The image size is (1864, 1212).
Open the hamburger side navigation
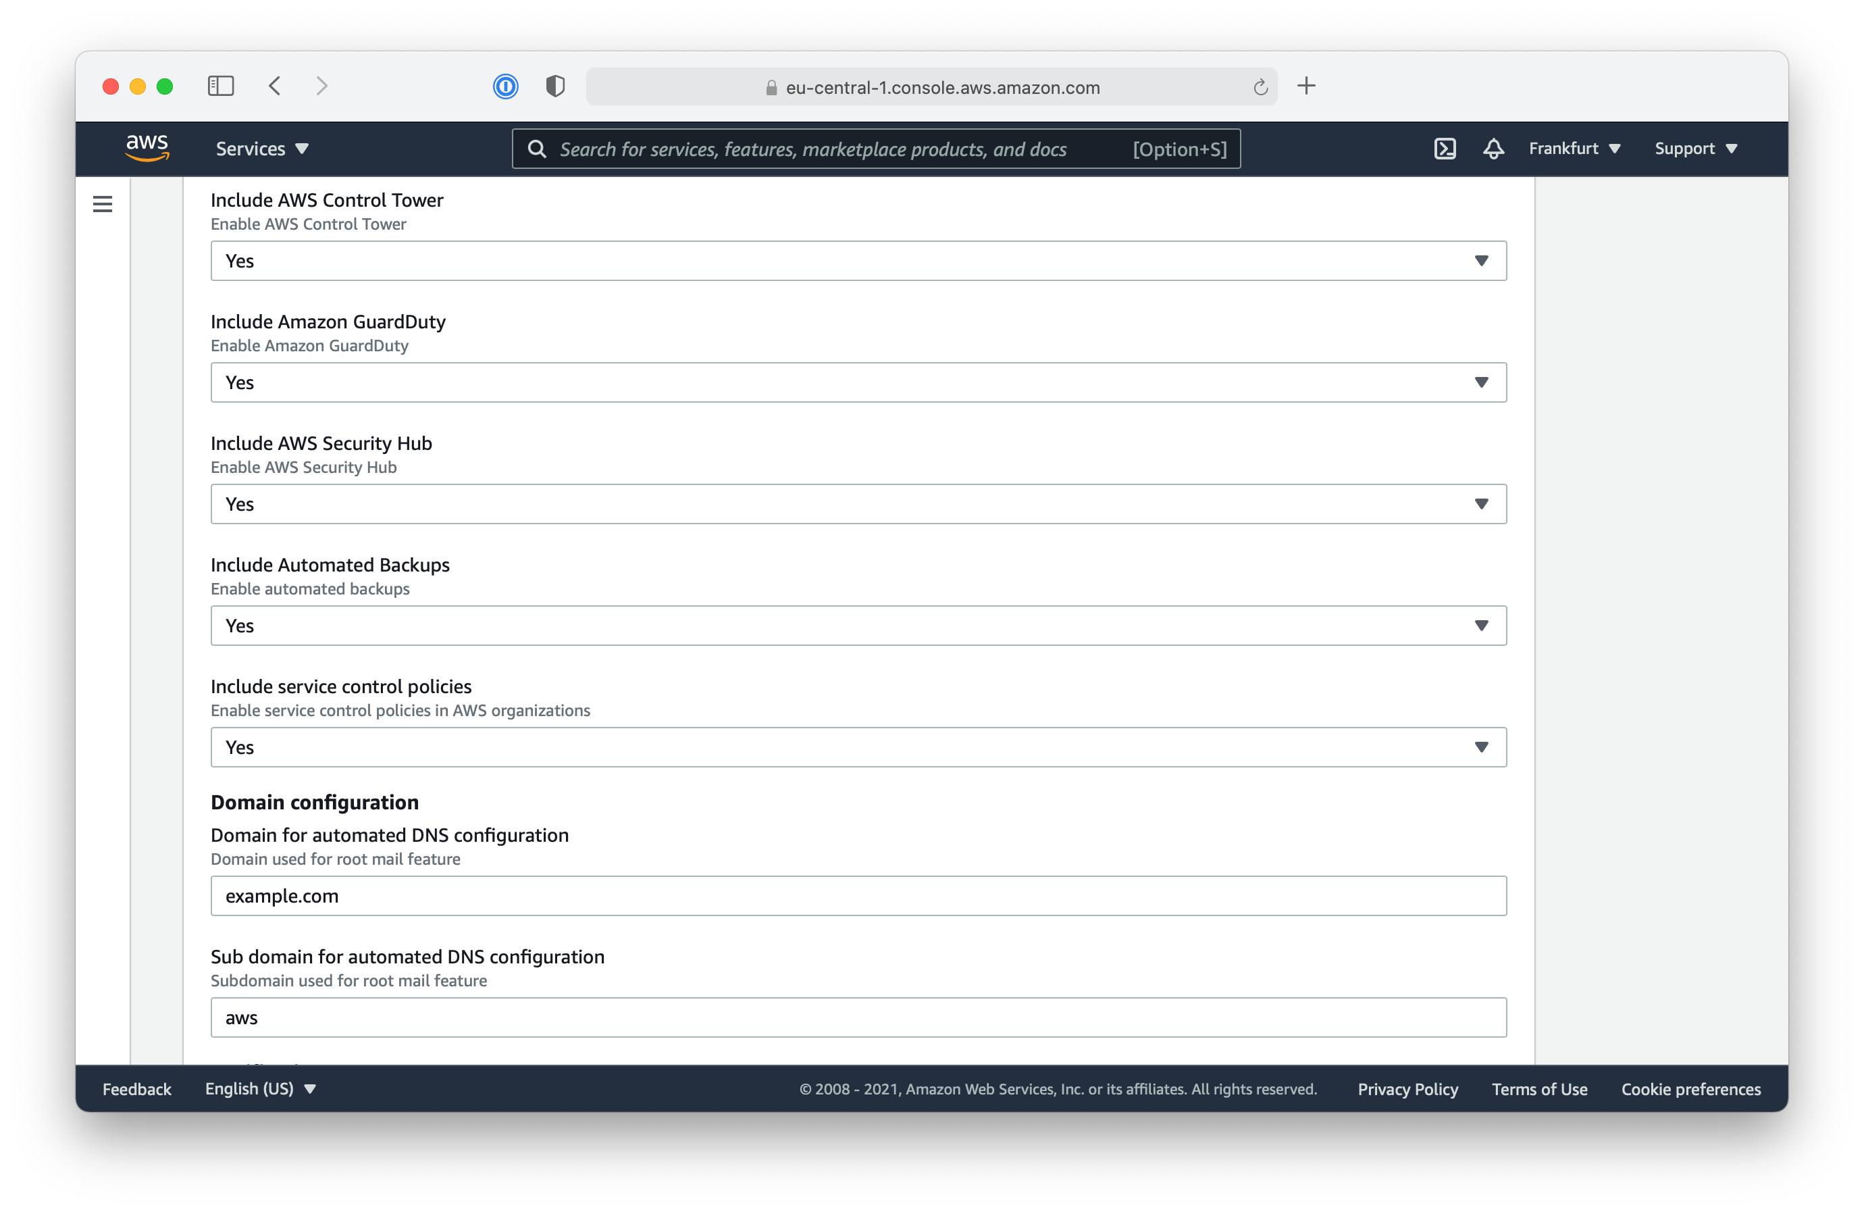(103, 205)
